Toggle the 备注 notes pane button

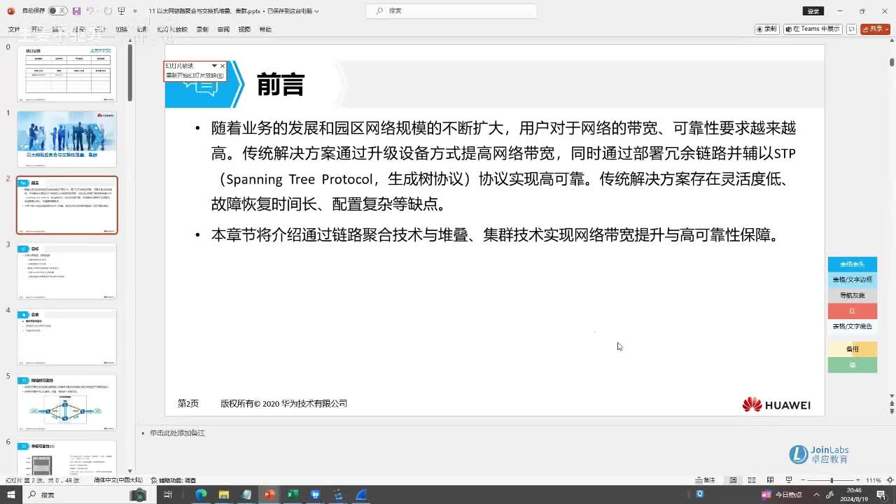[x=706, y=480]
